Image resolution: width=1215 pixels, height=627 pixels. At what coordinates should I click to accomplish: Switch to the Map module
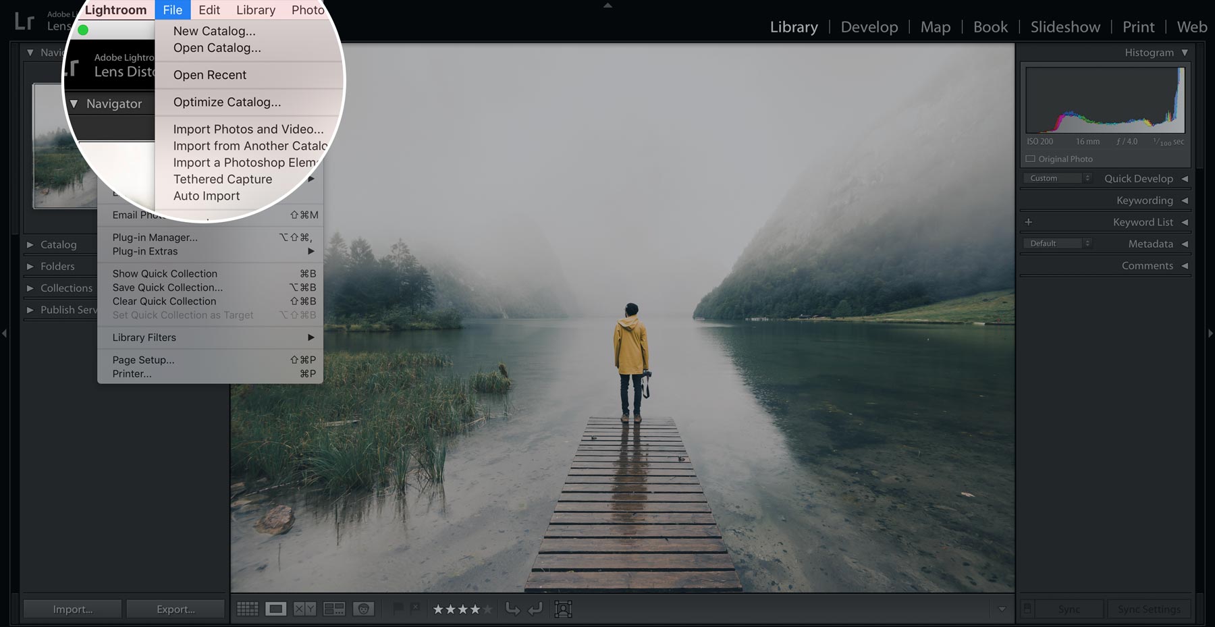tap(936, 27)
